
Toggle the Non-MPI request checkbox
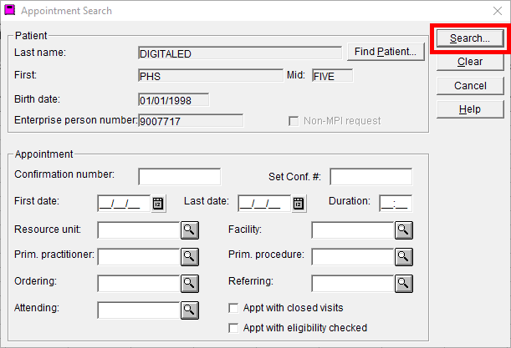294,121
